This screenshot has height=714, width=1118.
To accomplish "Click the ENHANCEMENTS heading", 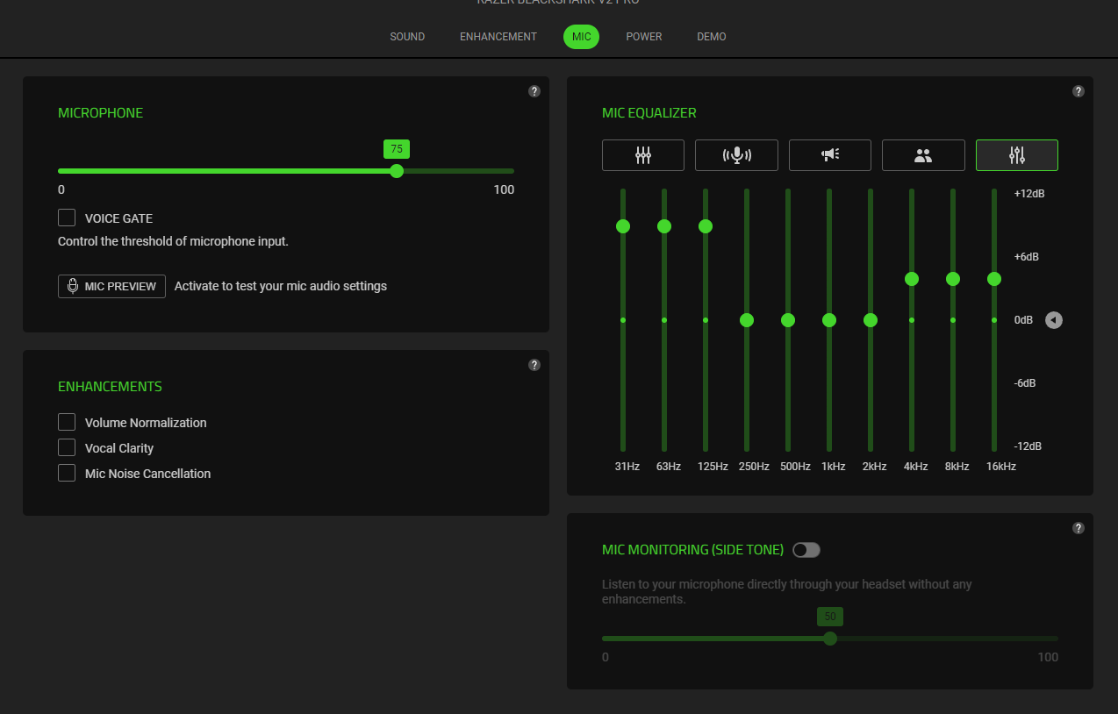I will point(110,387).
